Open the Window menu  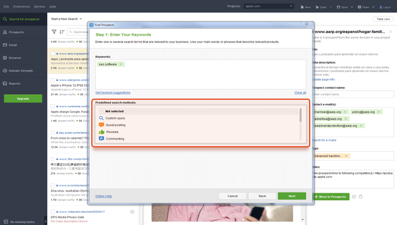pyautogui.click(x=40, y=7)
